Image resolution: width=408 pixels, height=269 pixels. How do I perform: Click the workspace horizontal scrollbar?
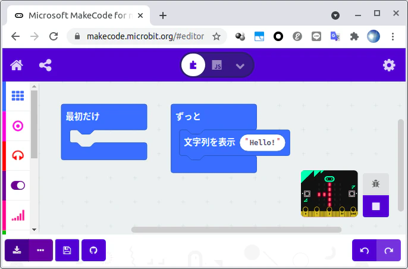pos(236,230)
